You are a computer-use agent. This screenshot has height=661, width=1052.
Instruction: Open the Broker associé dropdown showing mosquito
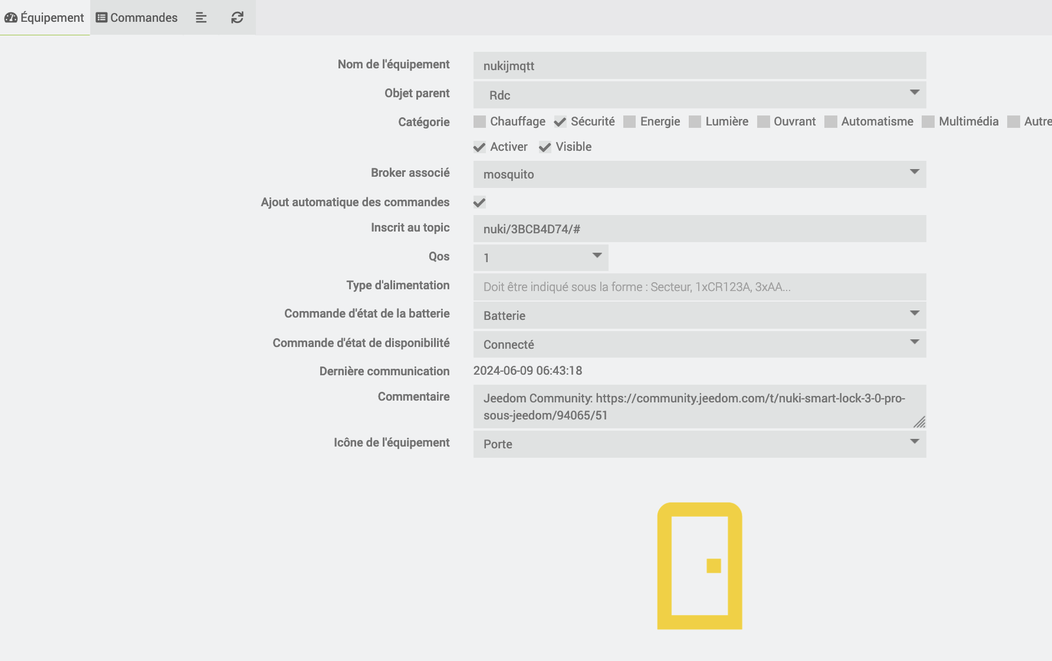click(x=699, y=174)
